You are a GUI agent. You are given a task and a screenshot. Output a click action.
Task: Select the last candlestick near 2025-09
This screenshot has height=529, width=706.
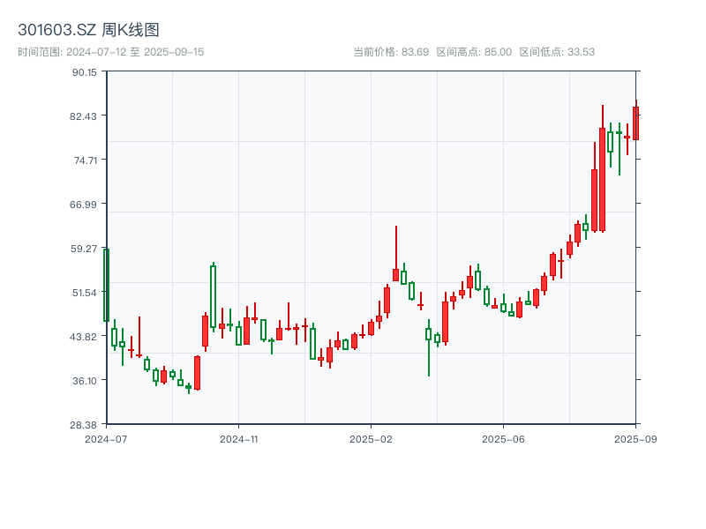click(637, 123)
